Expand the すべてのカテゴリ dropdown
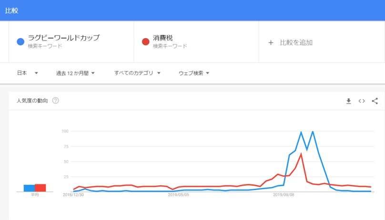Viewport: 385px width, 220px height. point(137,73)
